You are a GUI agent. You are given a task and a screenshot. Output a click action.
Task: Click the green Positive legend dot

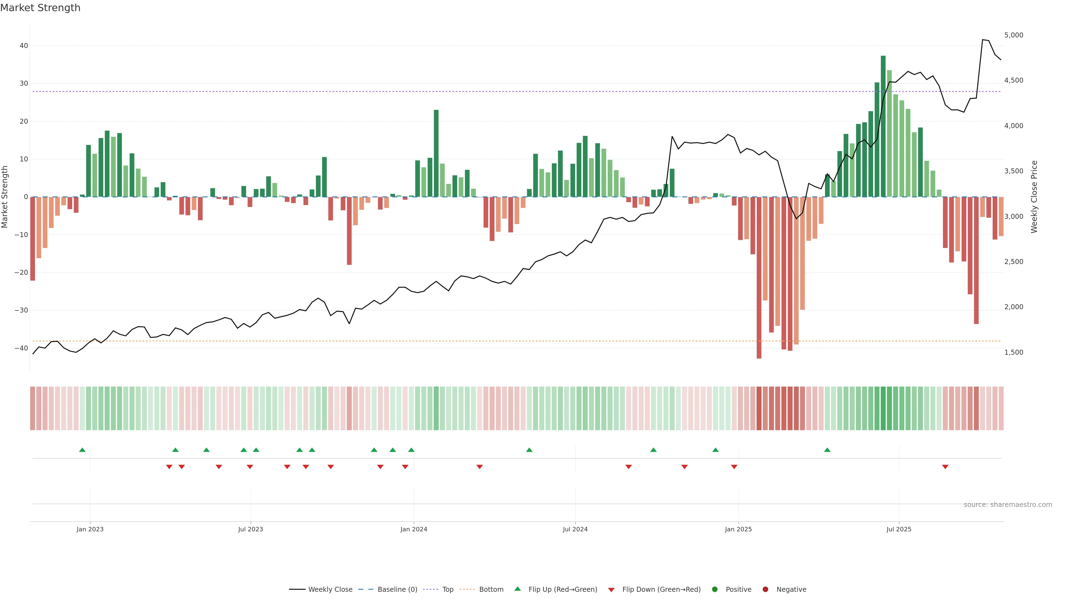[x=715, y=590]
